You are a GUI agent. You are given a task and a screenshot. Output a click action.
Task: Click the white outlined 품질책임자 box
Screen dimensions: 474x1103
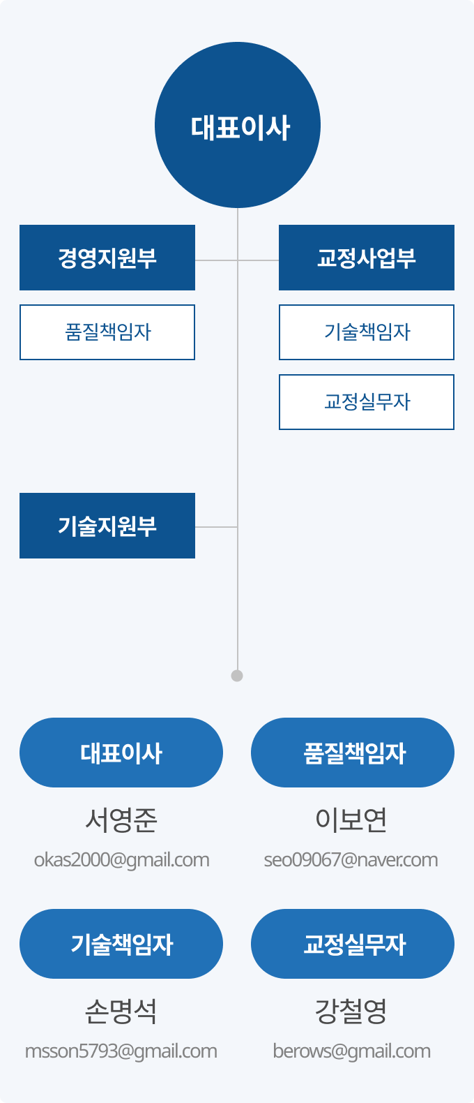point(107,332)
